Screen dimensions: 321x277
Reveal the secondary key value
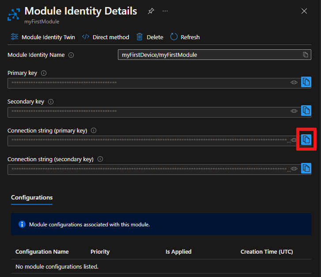point(294,111)
